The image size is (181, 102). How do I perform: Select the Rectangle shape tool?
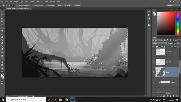click(2, 65)
